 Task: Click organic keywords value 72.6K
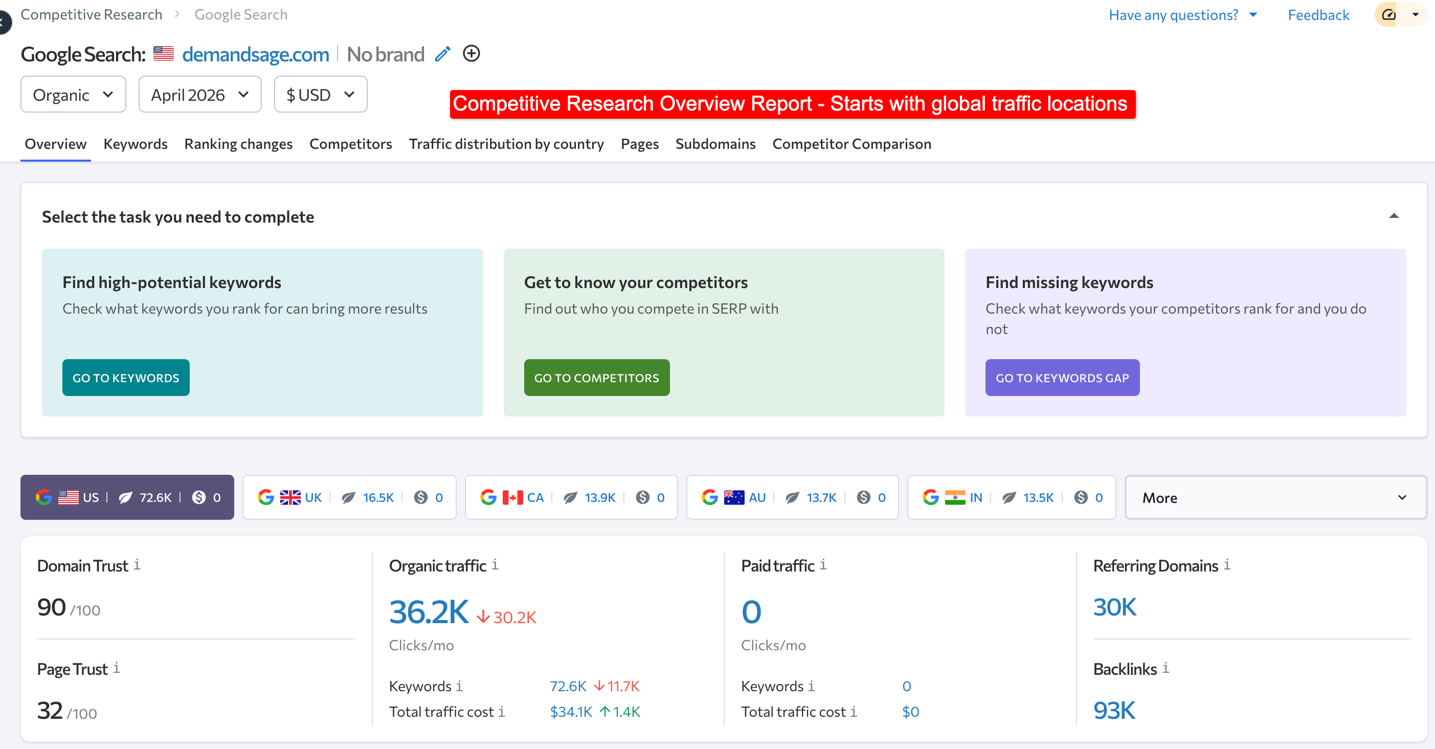click(568, 686)
